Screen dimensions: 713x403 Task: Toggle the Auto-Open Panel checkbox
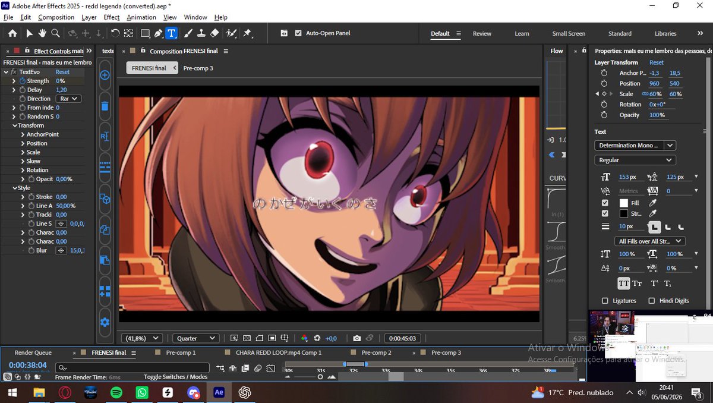(298, 33)
